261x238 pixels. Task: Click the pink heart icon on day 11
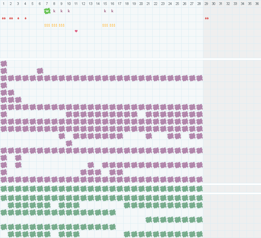[x=76, y=31]
